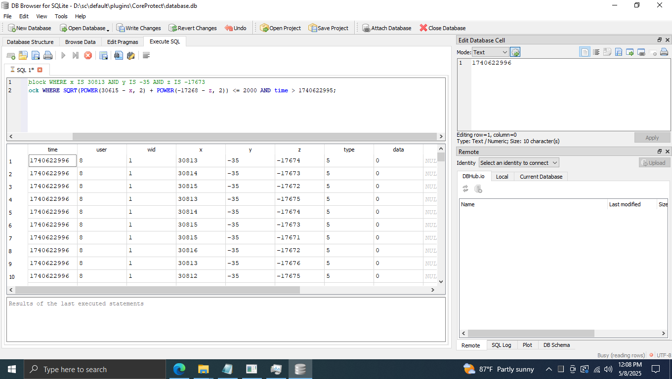
Task: Open the File menu
Action: tap(7, 16)
